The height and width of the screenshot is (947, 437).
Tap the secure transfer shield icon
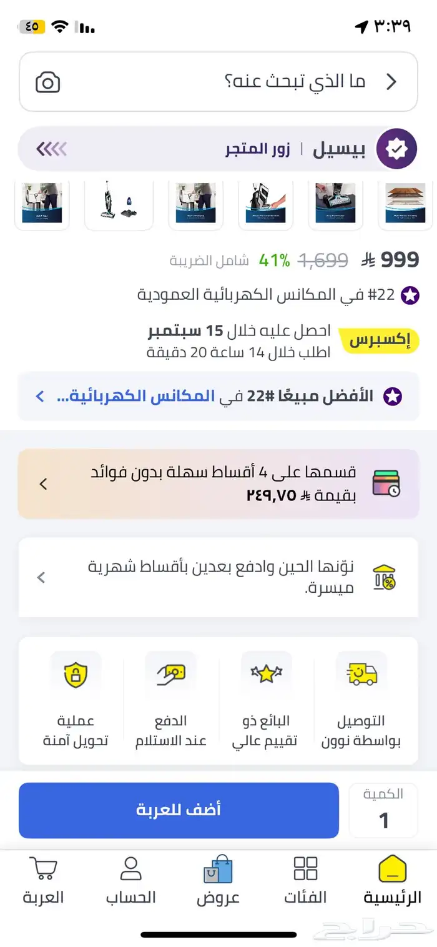click(76, 674)
